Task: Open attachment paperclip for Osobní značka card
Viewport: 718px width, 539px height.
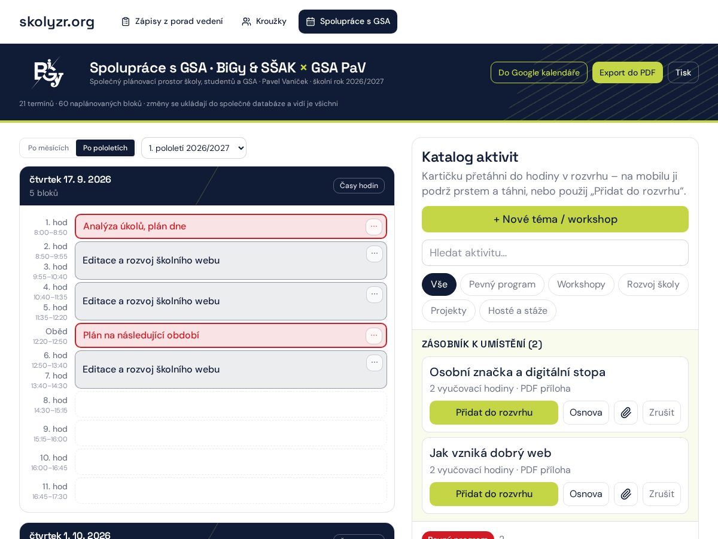Action: (x=626, y=413)
